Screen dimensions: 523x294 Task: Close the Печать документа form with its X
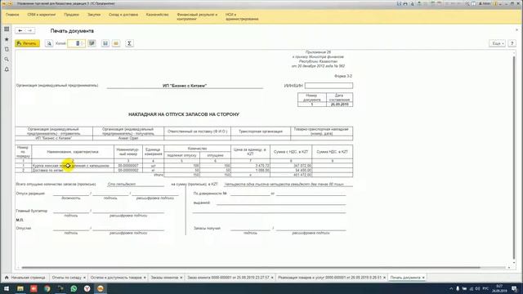coord(517,30)
